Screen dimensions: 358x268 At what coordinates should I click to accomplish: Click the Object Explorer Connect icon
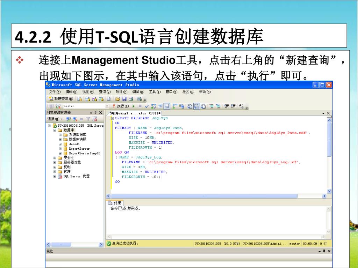(68, 119)
